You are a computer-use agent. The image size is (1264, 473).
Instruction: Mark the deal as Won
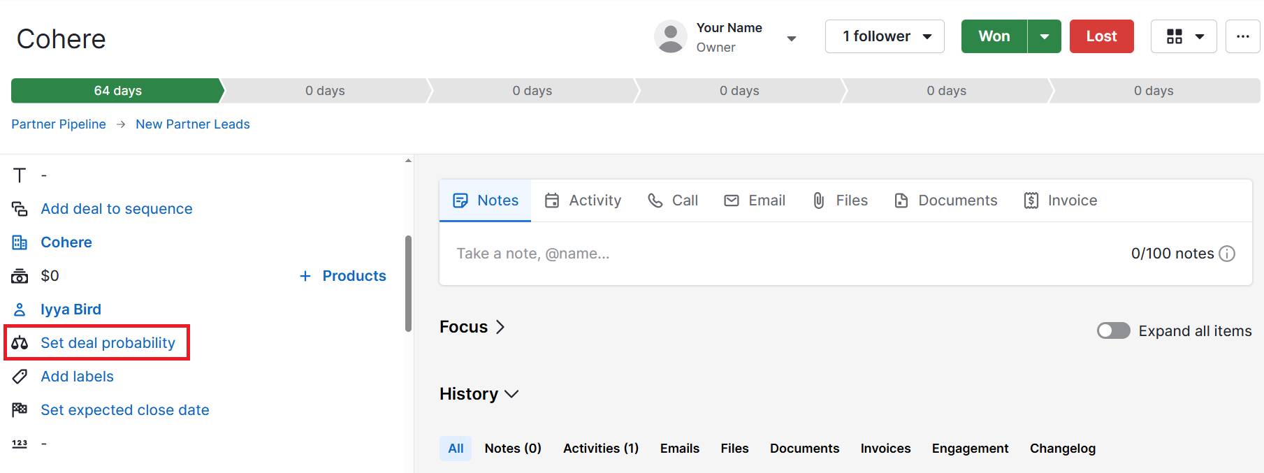(994, 36)
